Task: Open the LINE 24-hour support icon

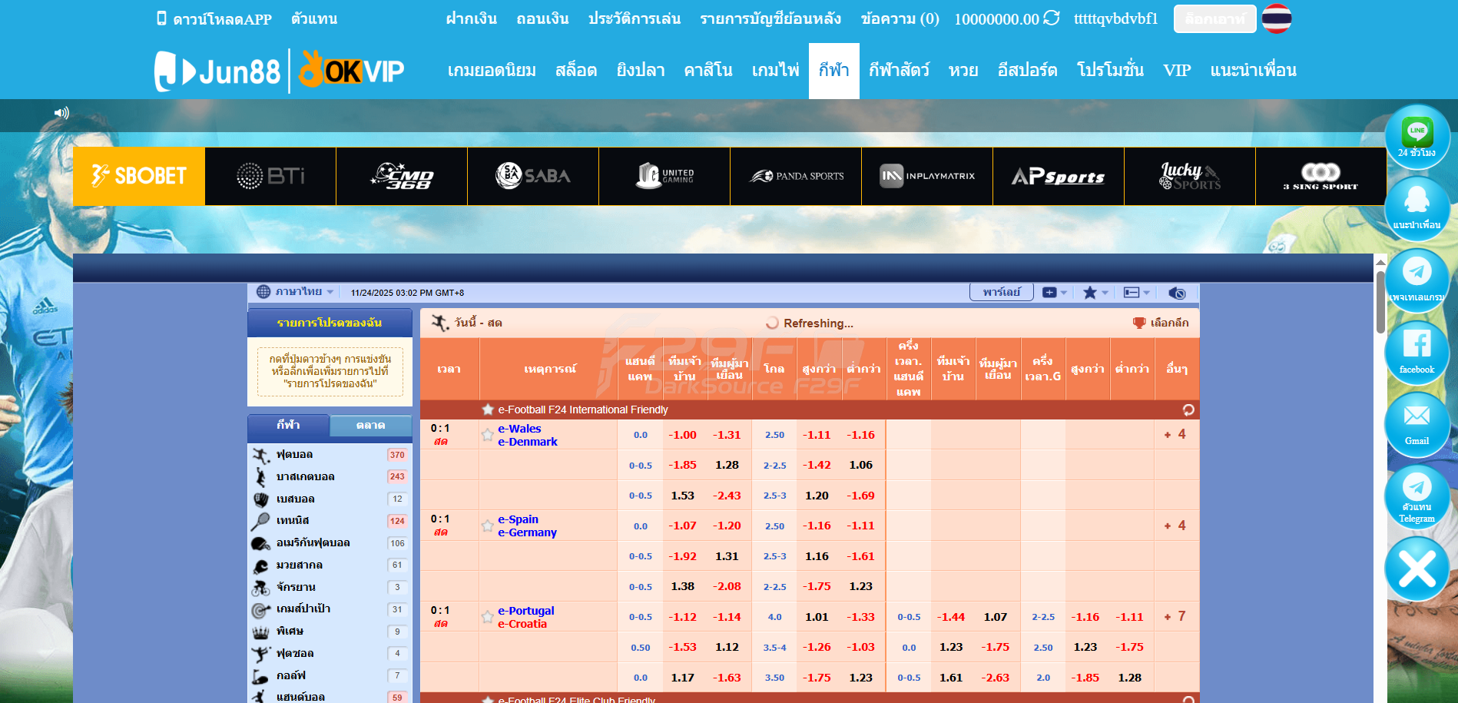Action: (1417, 136)
